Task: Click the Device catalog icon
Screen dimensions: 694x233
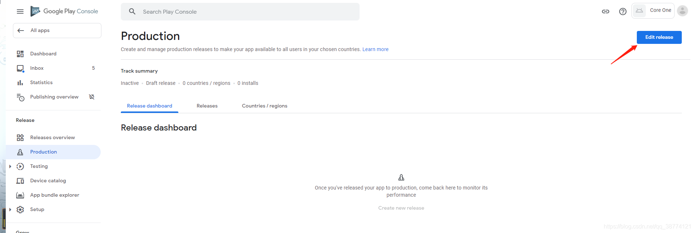Action: pyautogui.click(x=20, y=181)
